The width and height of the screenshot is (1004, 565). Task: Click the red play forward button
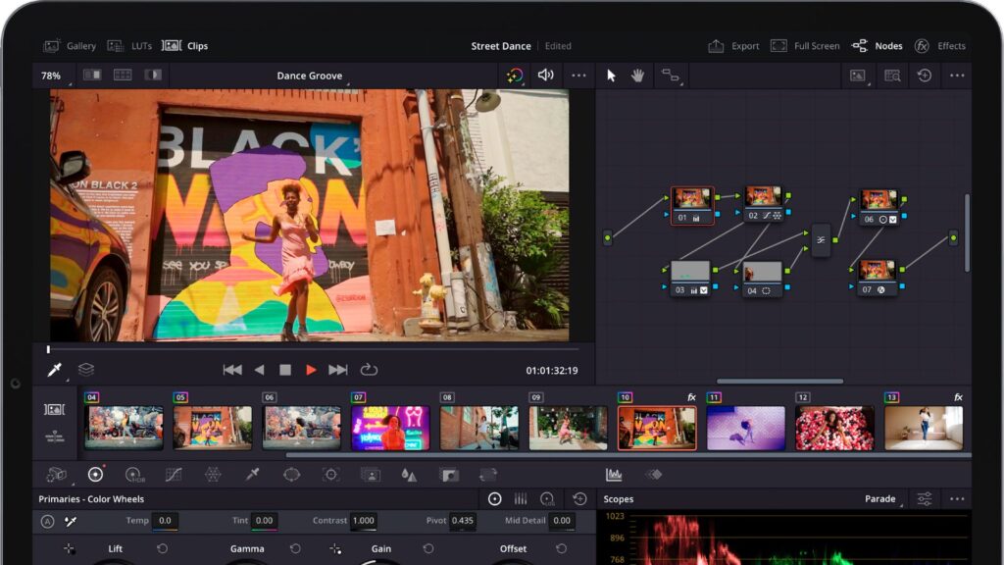coord(311,370)
